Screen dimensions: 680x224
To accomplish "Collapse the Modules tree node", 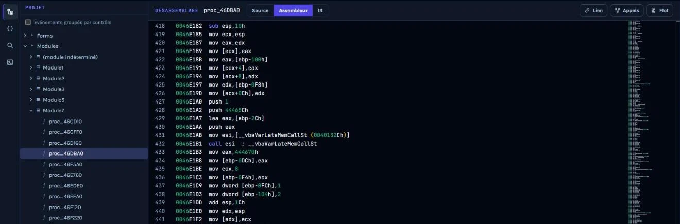I will click(x=25, y=46).
